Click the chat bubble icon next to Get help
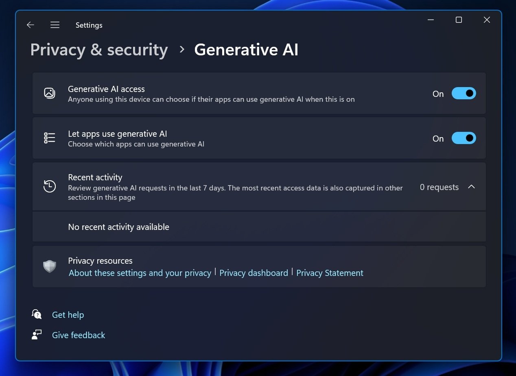This screenshot has width=516, height=376. click(37, 314)
